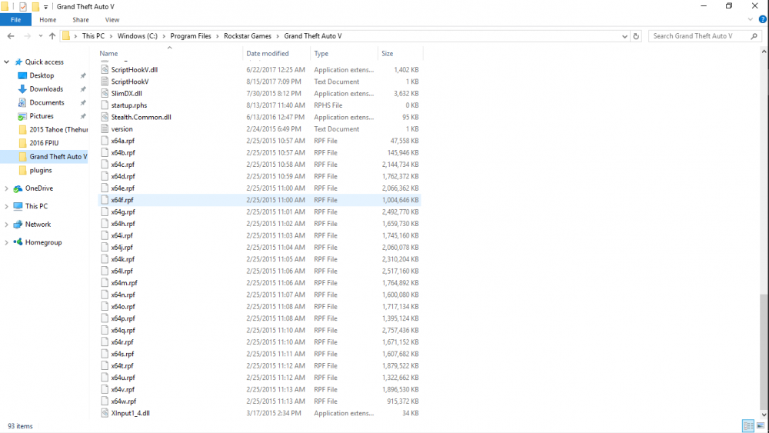Click This PC in the address breadcrumb

(93, 36)
